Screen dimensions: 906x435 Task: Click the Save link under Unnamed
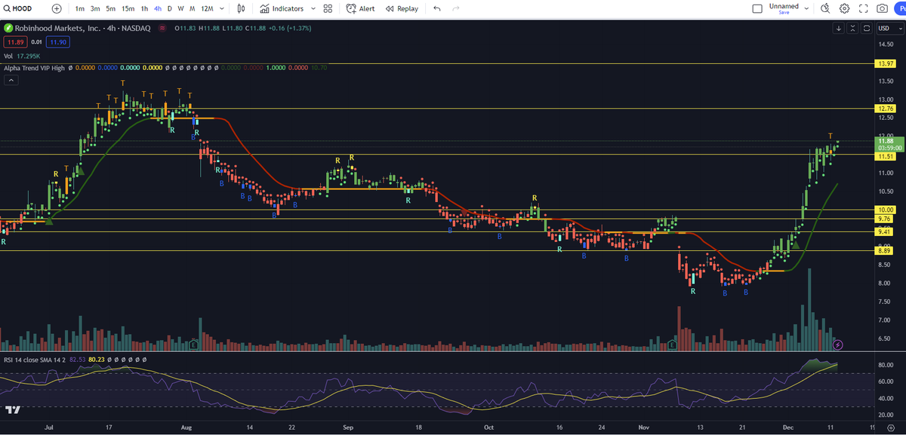[784, 13]
